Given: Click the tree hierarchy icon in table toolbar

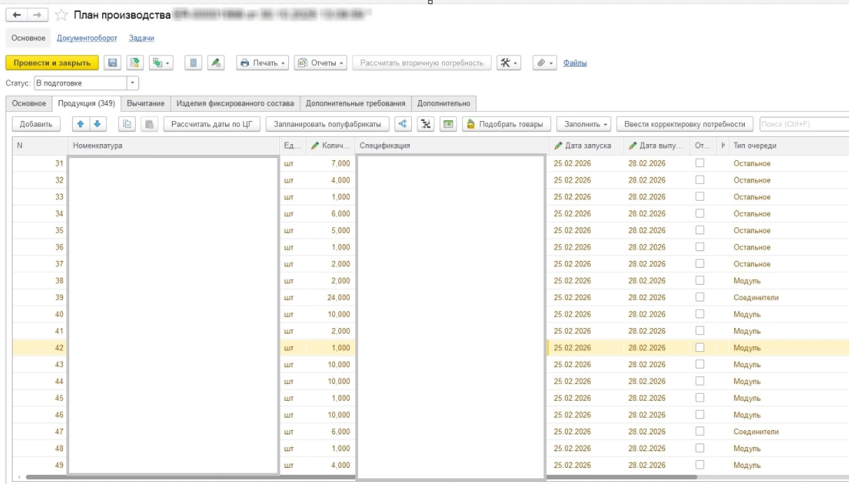Looking at the screenshot, I should [x=424, y=124].
